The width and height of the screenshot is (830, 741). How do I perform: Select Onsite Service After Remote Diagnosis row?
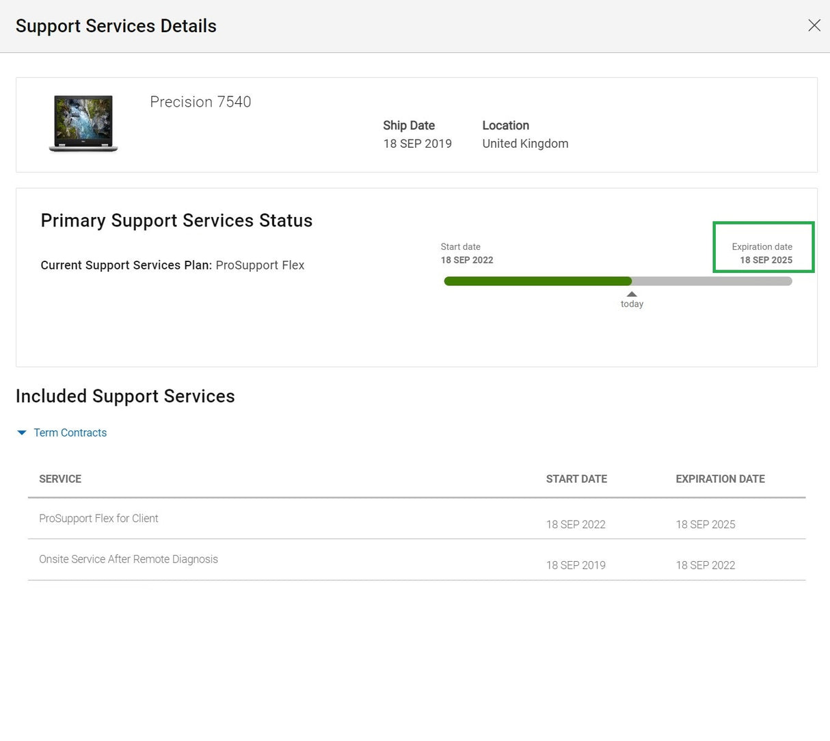click(x=416, y=560)
